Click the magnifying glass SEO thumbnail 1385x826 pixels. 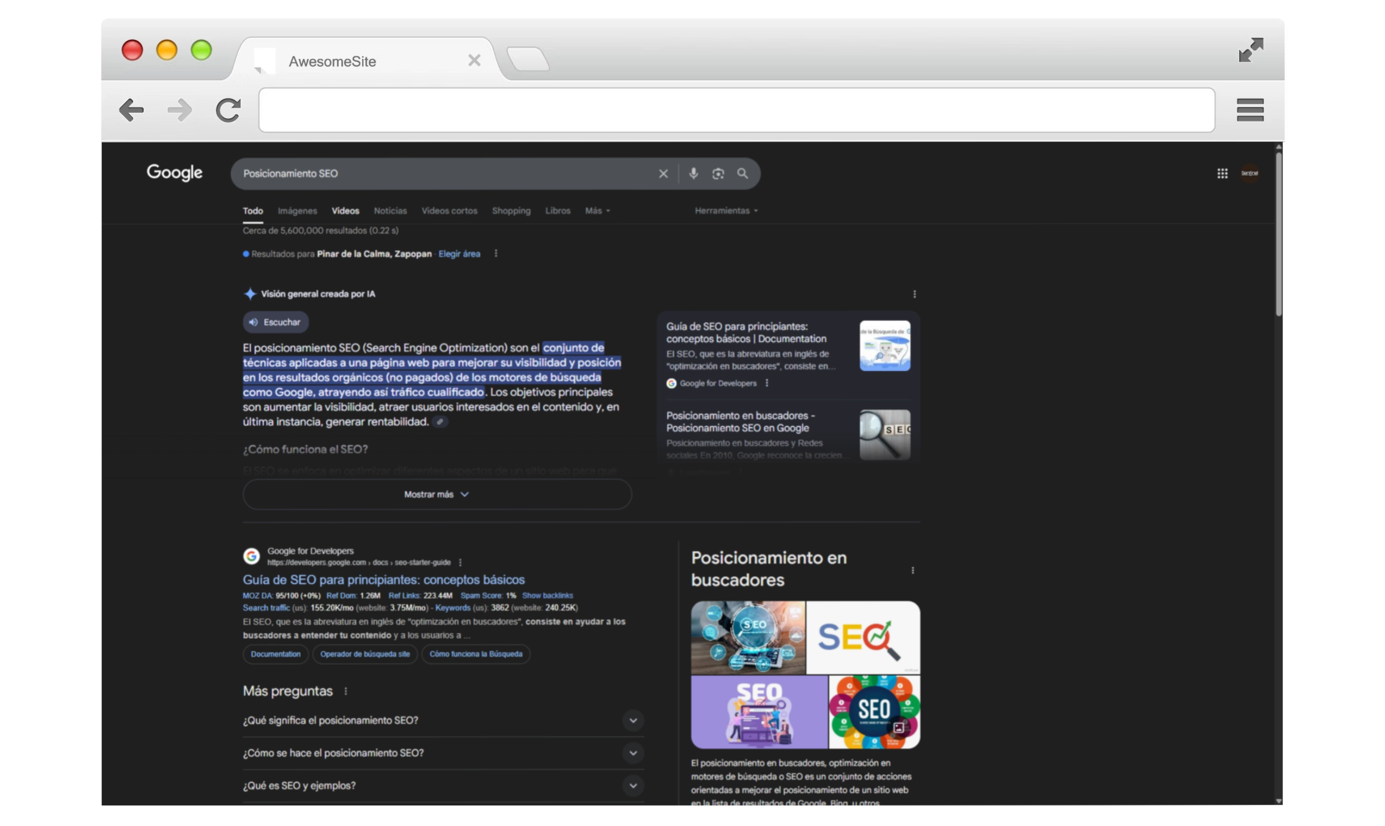point(884,435)
